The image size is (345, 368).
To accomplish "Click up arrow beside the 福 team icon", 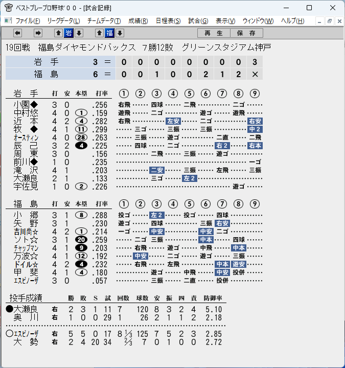I will (x=99, y=33).
